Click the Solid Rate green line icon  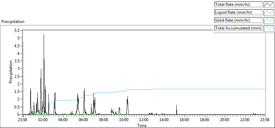(x=268, y=20)
